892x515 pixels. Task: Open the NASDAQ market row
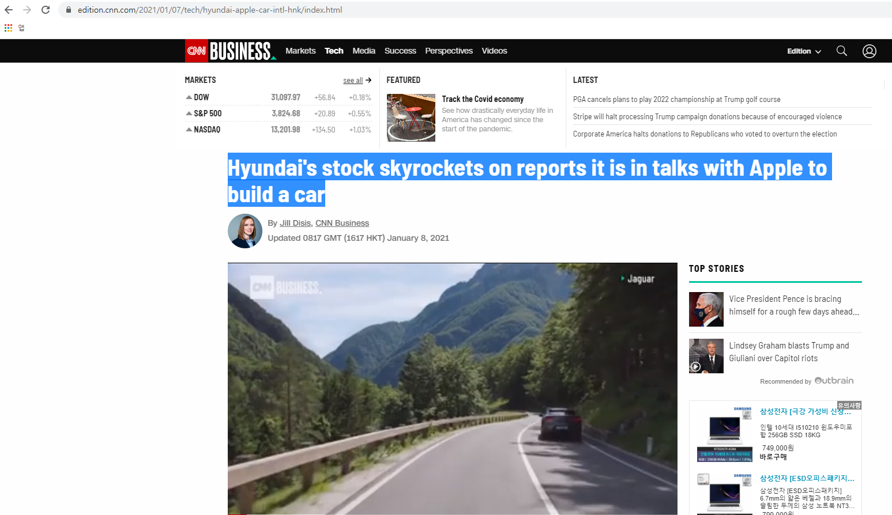pyautogui.click(x=278, y=130)
